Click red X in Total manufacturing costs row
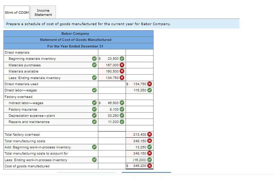The width and height of the screenshot is (275, 180). click(149, 141)
